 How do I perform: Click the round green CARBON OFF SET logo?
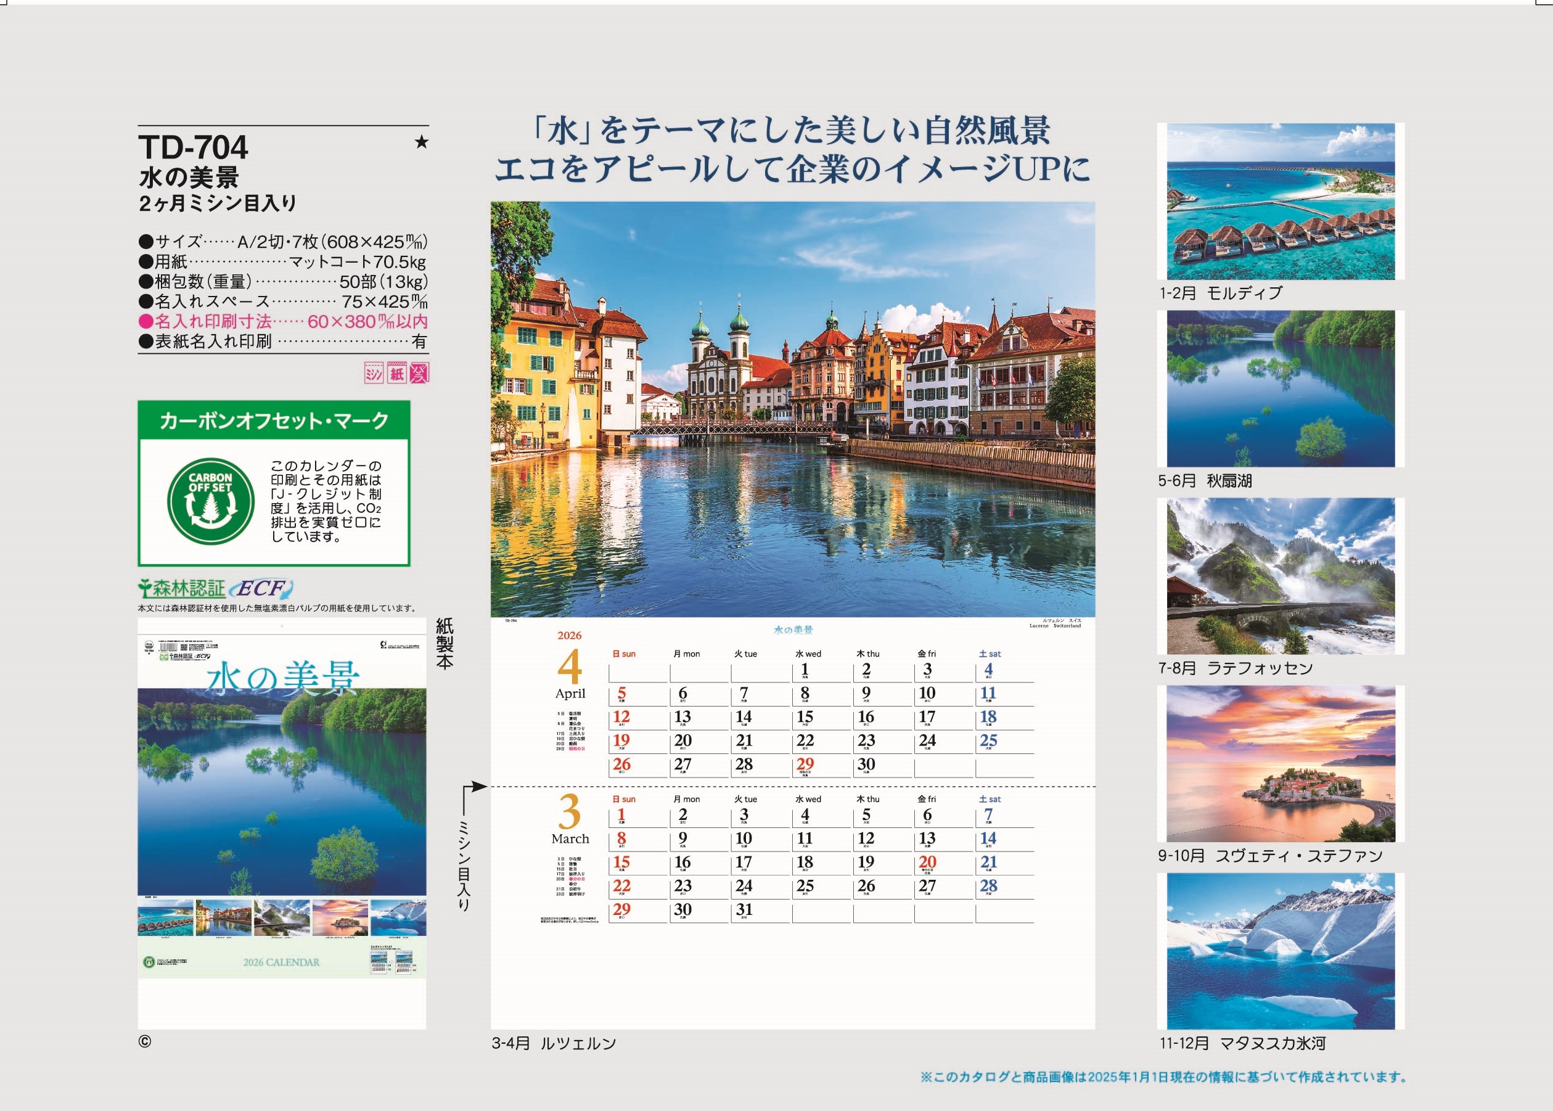click(211, 501)
